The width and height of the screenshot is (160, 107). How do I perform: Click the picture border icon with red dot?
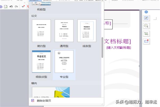(146, 41)
